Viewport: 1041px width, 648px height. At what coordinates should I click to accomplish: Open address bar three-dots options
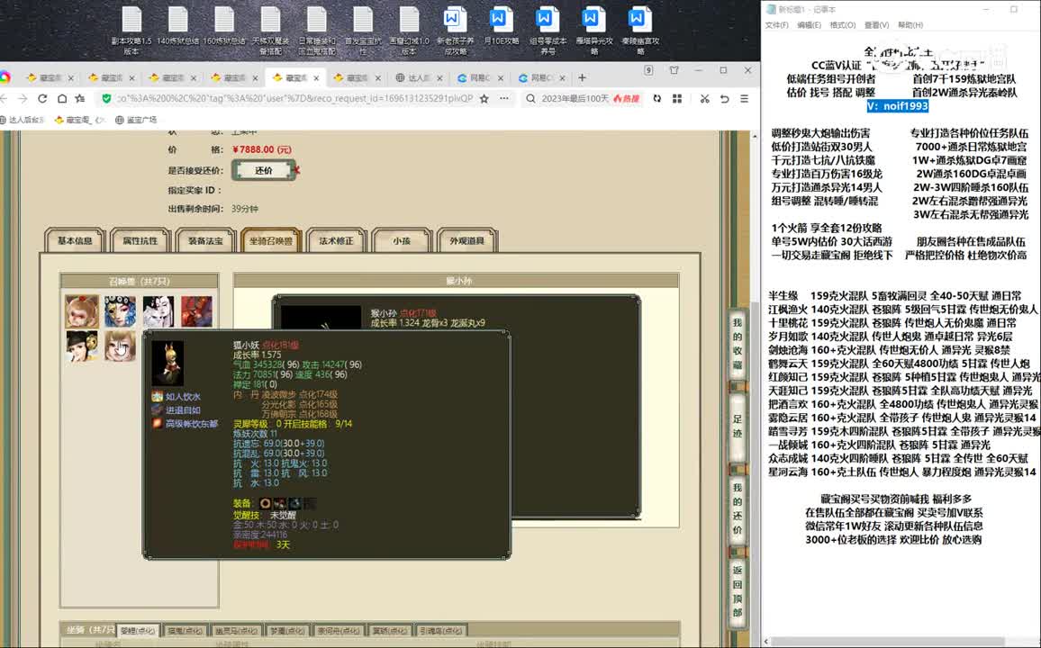pos(504,98)
